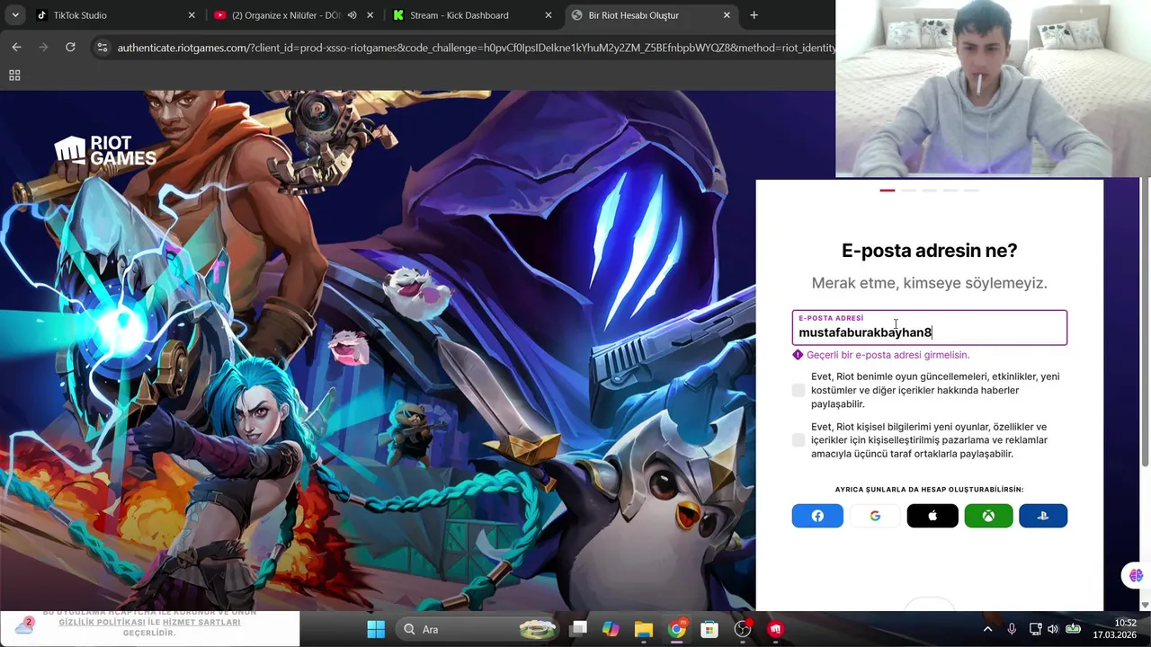Sign up with the Google button
The height and width of the screenshot is (647, 1151).
coord(875,516)
